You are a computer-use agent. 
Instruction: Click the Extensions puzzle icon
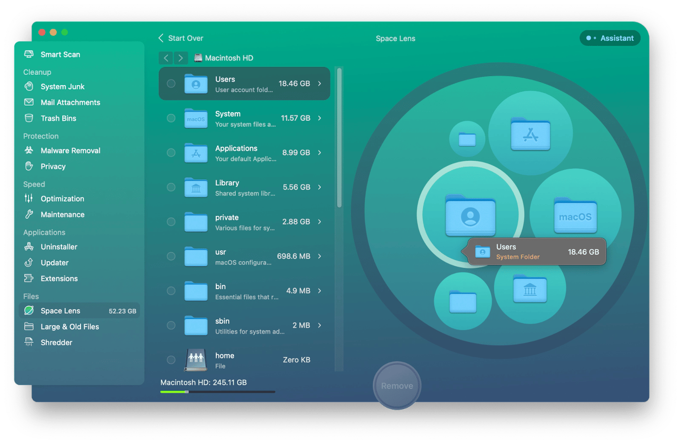(x=29, y=278)
